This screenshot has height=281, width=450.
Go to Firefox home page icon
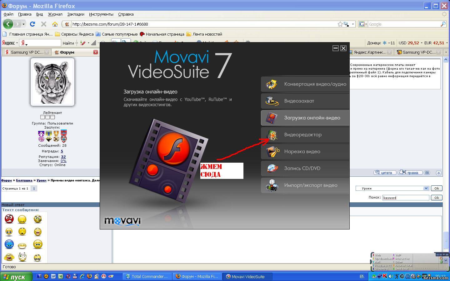click(55, 24)
